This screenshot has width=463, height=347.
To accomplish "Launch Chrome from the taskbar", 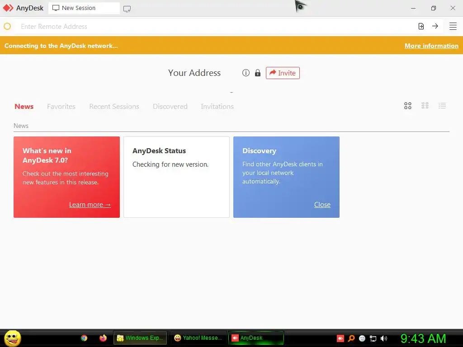I will pos(84,338).
